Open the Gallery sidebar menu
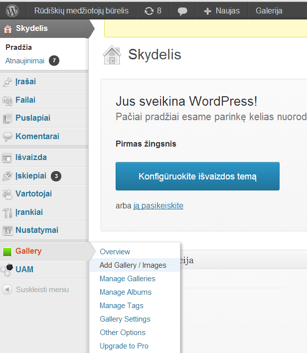Screen dimensions: 307x353 tap(28, 251)
